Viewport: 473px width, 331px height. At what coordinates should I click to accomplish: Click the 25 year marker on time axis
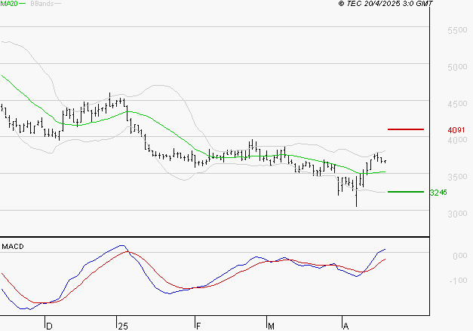[122, 326]
